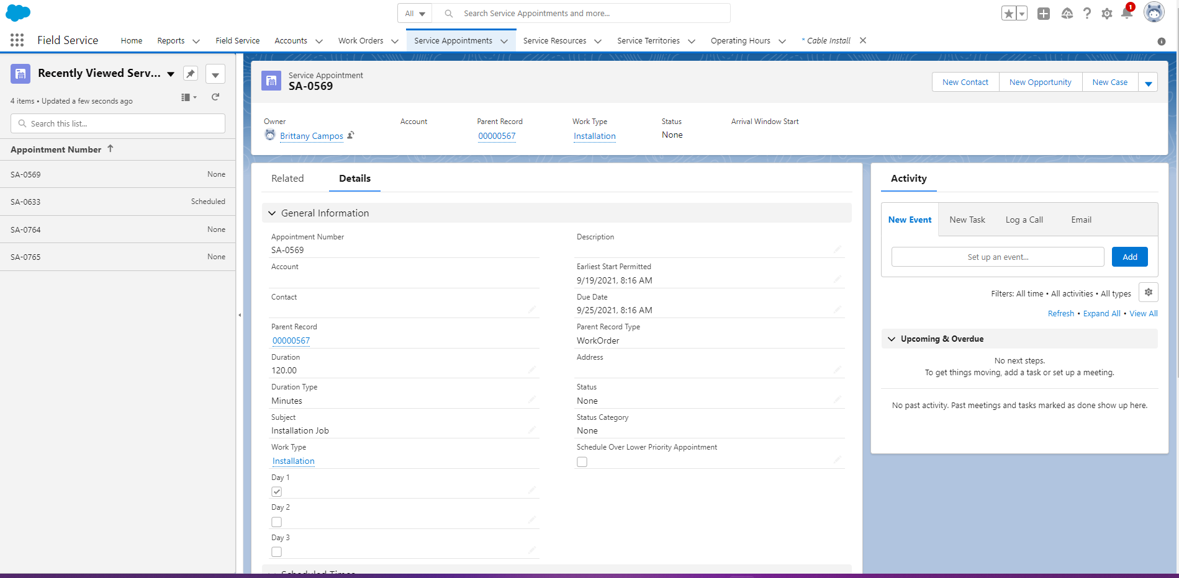Change owner icon beside Brittany Campos
Viewport: 1179px width, 578px height.
click(351, 135)
